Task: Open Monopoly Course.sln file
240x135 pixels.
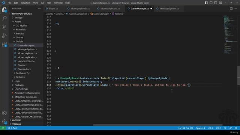Action: coord(25,97)
